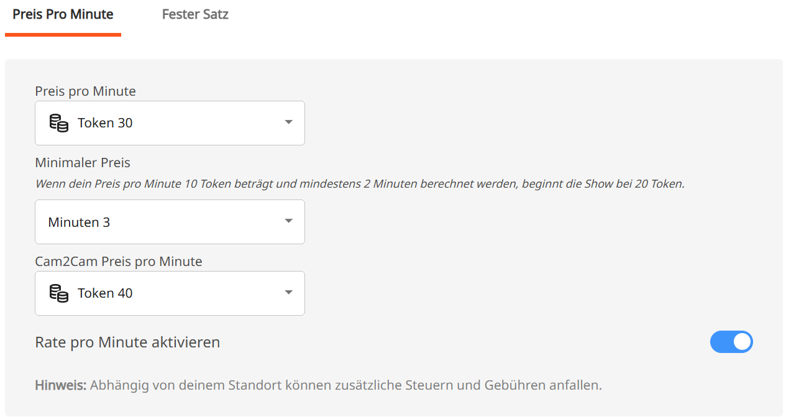Click the Cam2Cam Preis pro Minute label
Image resolution: width=786 pixels, height=417 pixels.
tap(119, 262)
